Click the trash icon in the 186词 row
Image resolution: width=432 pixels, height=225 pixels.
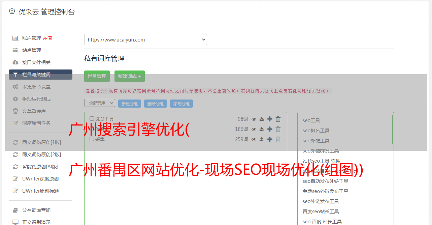tap(278, 129)
